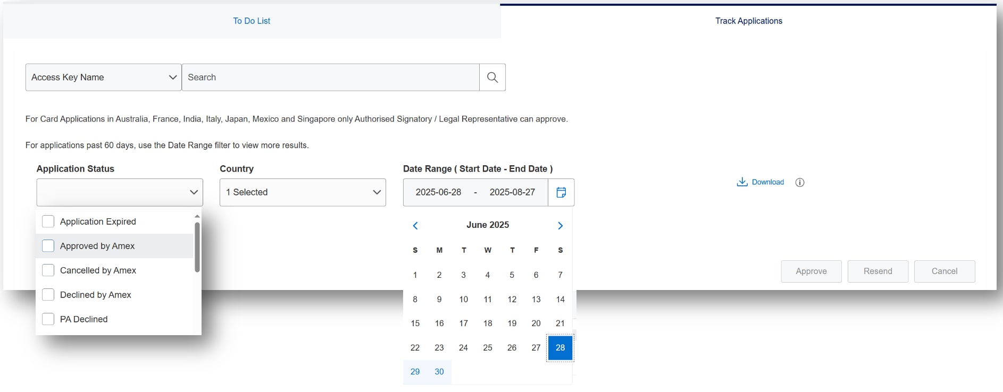Go to next month in calendar
The width and height of the screenshot is (1003, 392).
coord(560,226)
